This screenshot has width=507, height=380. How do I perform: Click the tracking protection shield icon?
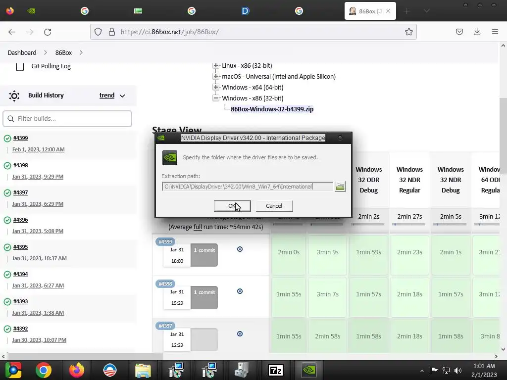point(98,32)
